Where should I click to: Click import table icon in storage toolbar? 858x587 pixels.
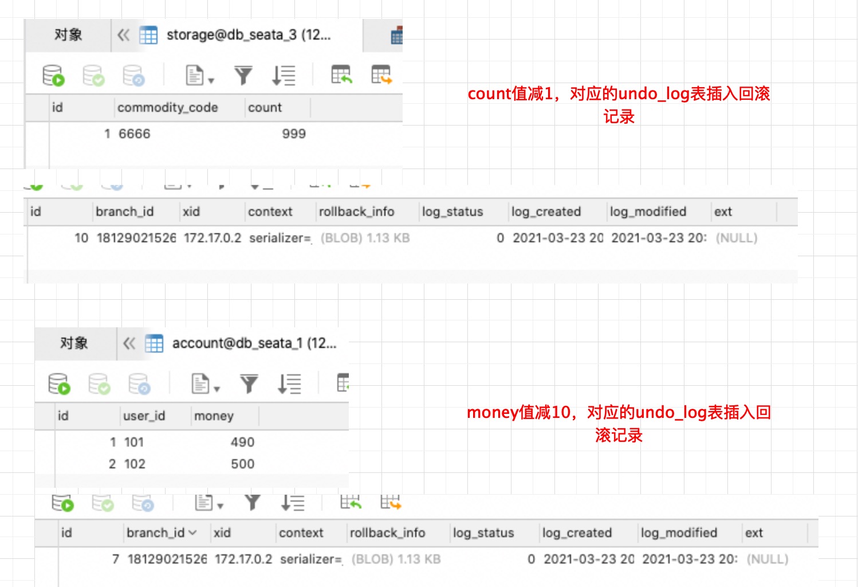click(341, 75)
